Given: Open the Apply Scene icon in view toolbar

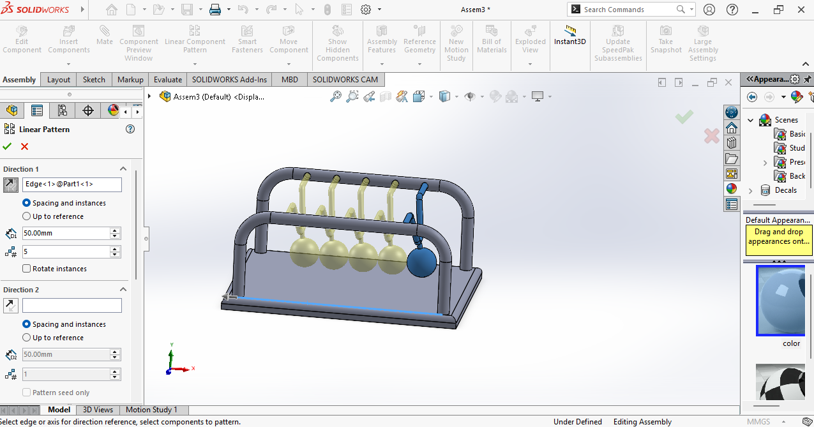Looking at the screenshot, I should [x=511, y=96].
